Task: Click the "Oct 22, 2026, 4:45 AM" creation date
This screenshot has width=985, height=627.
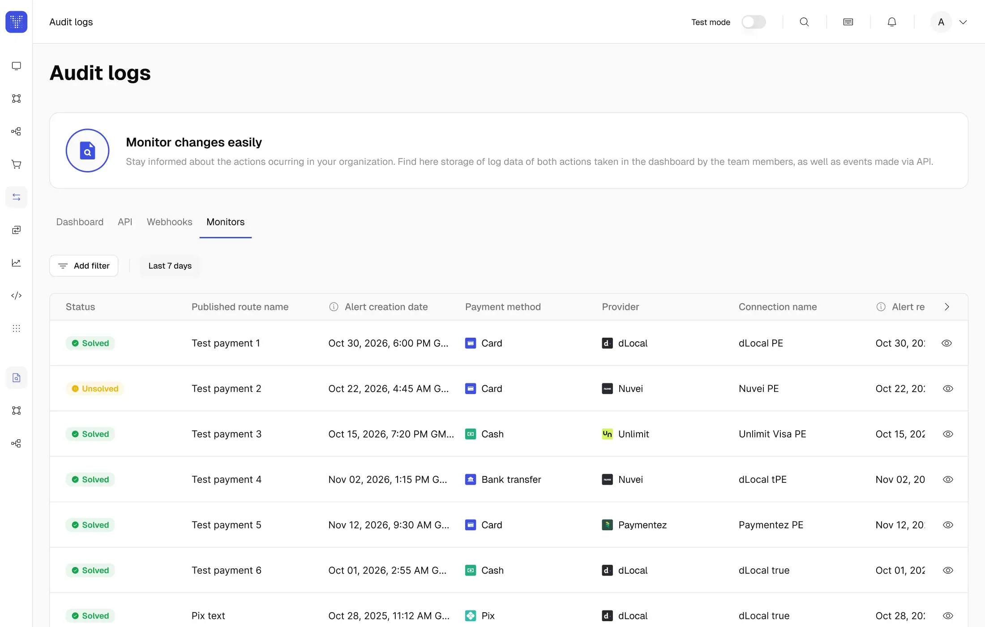Action: coord(389,388)
